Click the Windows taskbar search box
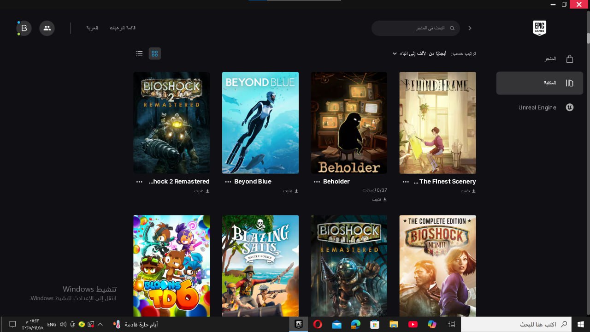The image size is (590, 332). (516, 324)
